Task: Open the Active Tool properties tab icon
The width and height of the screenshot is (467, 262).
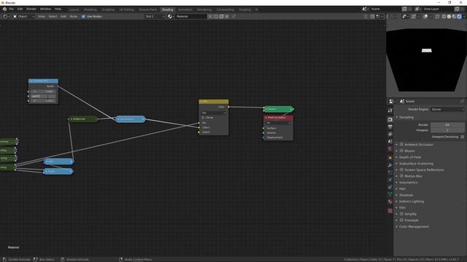Action: click(390, 110)
